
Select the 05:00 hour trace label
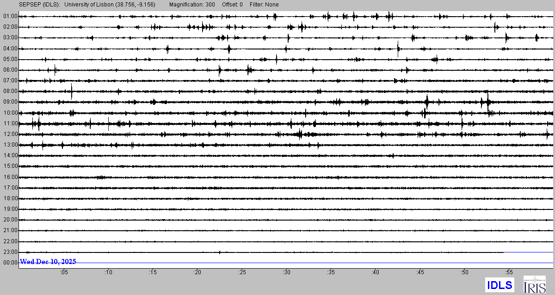coord(10,59)
